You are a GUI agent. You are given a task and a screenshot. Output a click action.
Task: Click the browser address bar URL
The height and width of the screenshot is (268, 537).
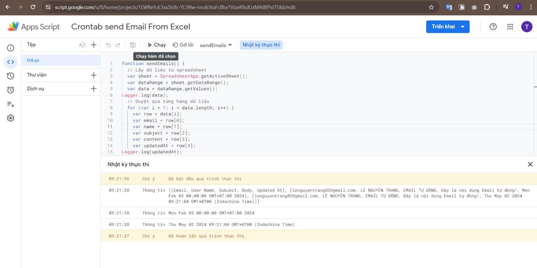tap(175, 7)
